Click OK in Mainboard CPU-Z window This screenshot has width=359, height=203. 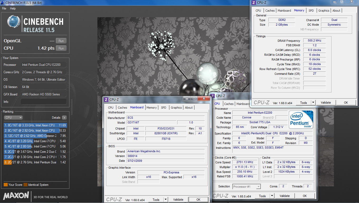[x=198, y=200]
